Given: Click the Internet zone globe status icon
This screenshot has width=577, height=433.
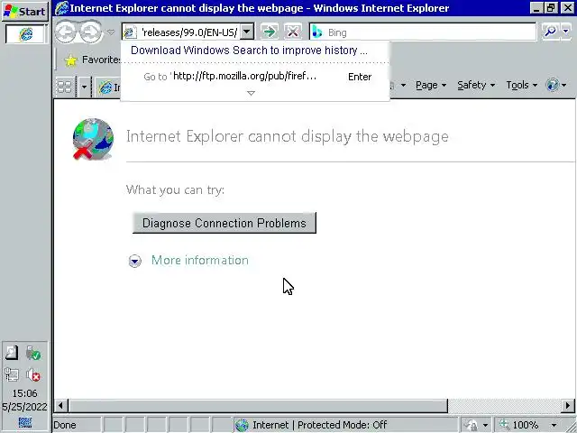Looking at the screenshot, I should coord(242,425).
